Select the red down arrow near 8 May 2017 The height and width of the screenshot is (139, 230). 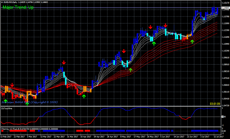pyautogui.click(x=124, y=51)
